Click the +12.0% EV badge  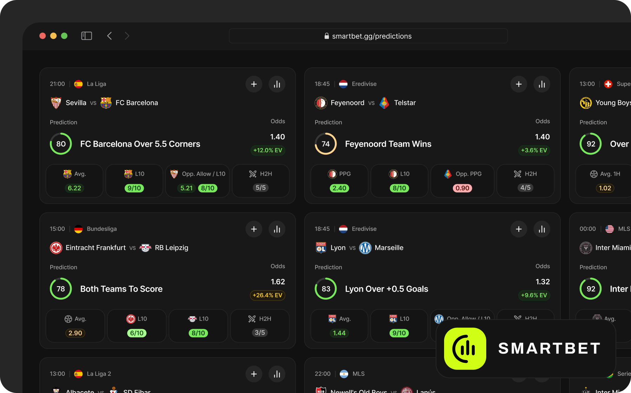pyautogui.click(x=268, y=150)
